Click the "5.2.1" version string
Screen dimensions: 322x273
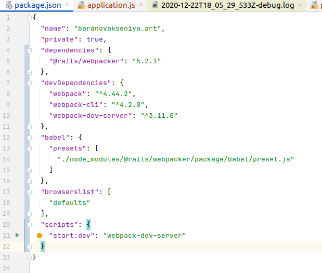click(146, 61)
